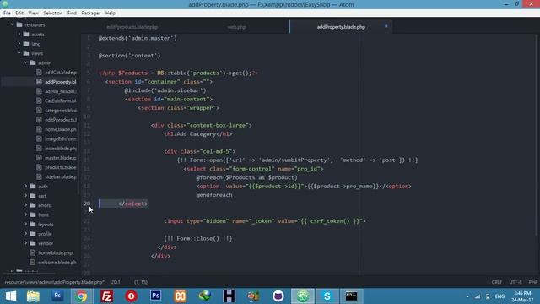540x304 pixels.
Task: Change CRLF line ending in status bar
Action: pos(497,282)
